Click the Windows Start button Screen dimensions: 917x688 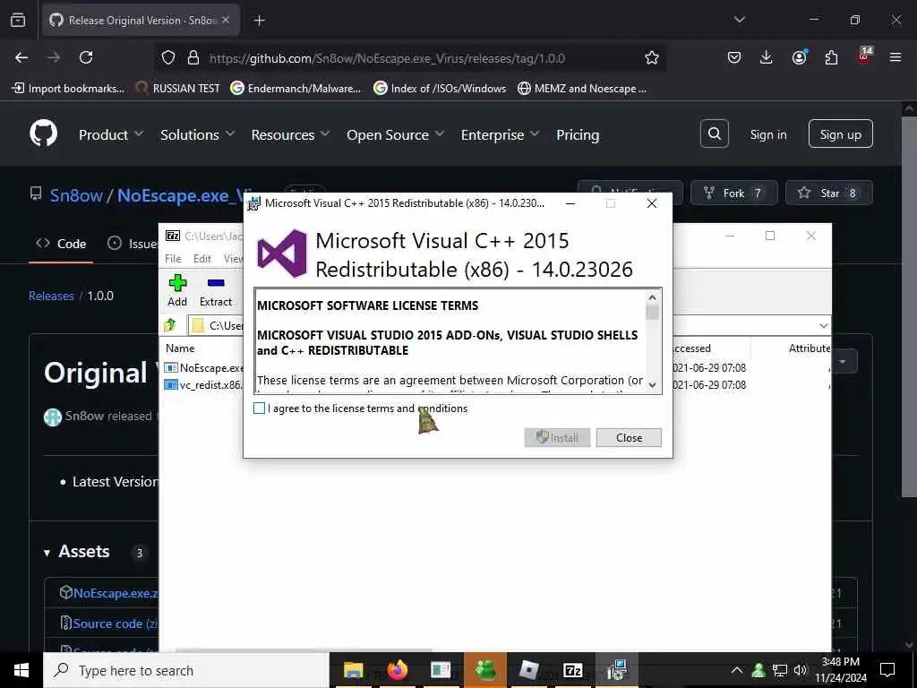coord(21,670)
